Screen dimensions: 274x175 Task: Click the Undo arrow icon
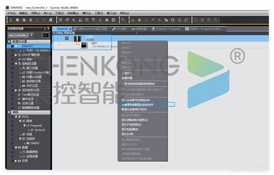click(37, 20)
